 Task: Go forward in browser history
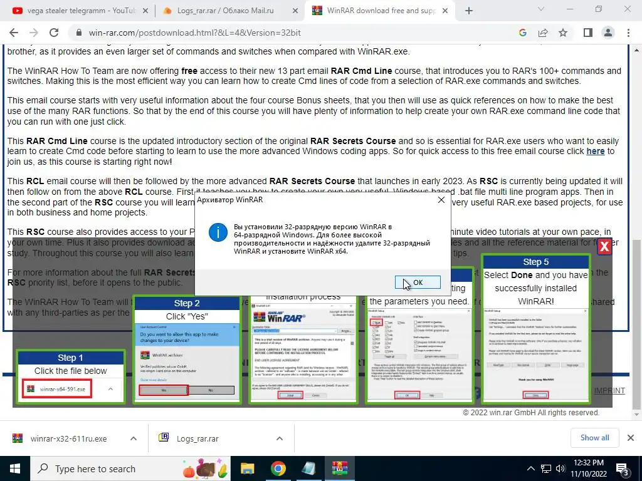coord(34,33)
